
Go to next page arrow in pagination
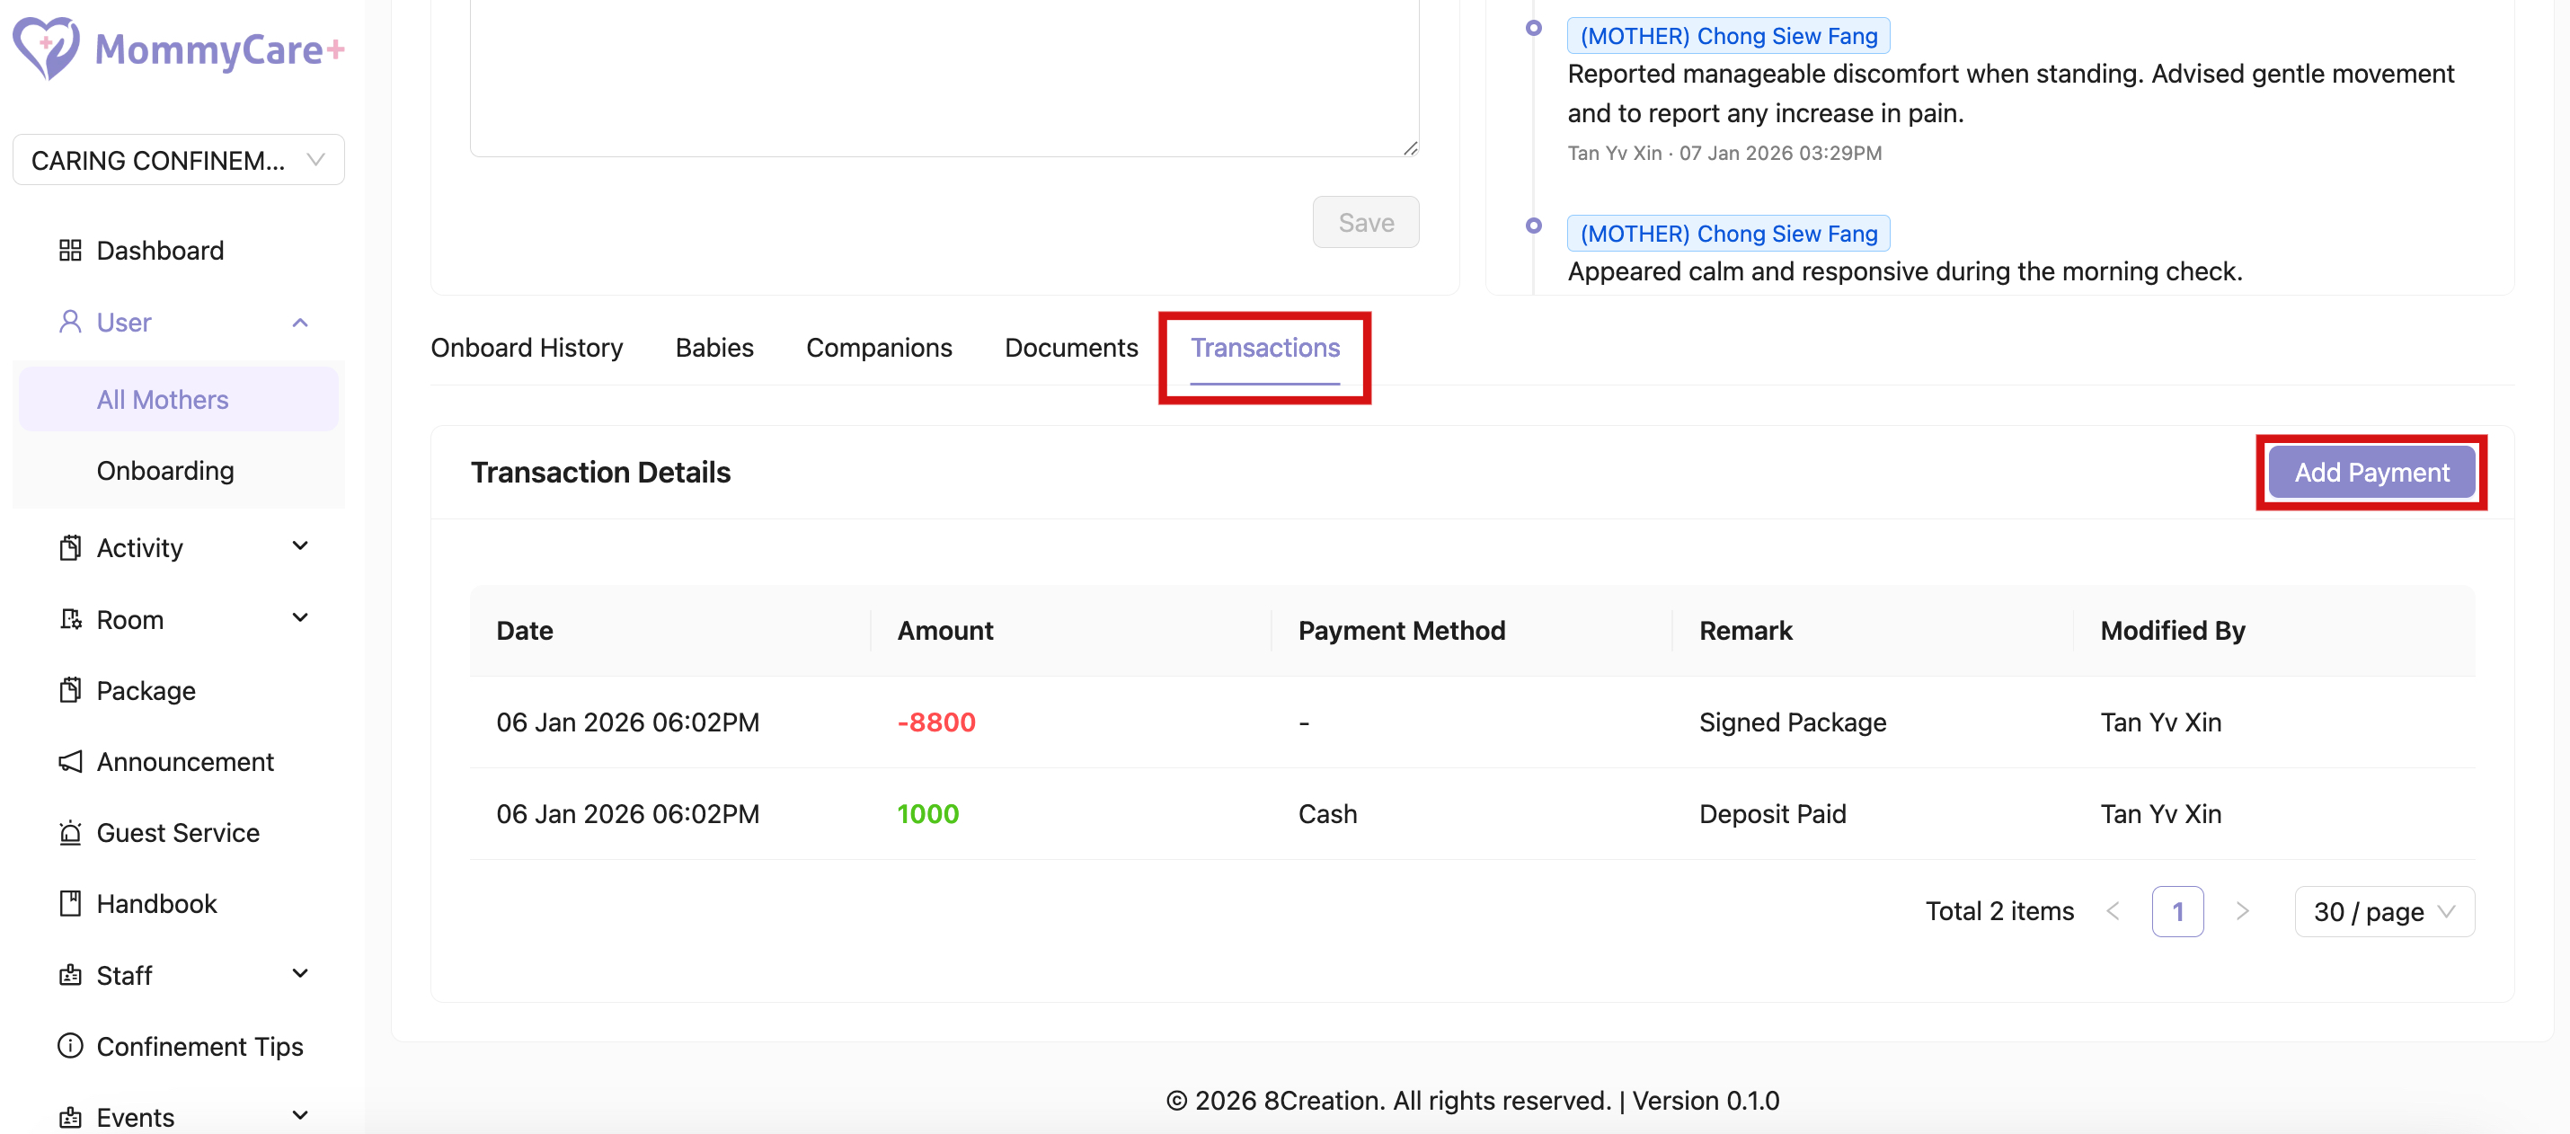[x=2242, y=911]
